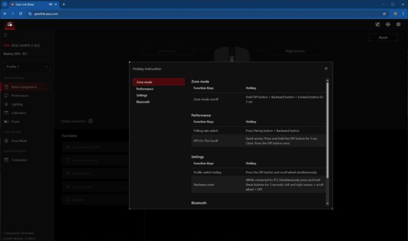Click the scroll-down arrow in the dialog

pyautogui.click(x=327, y=204)
